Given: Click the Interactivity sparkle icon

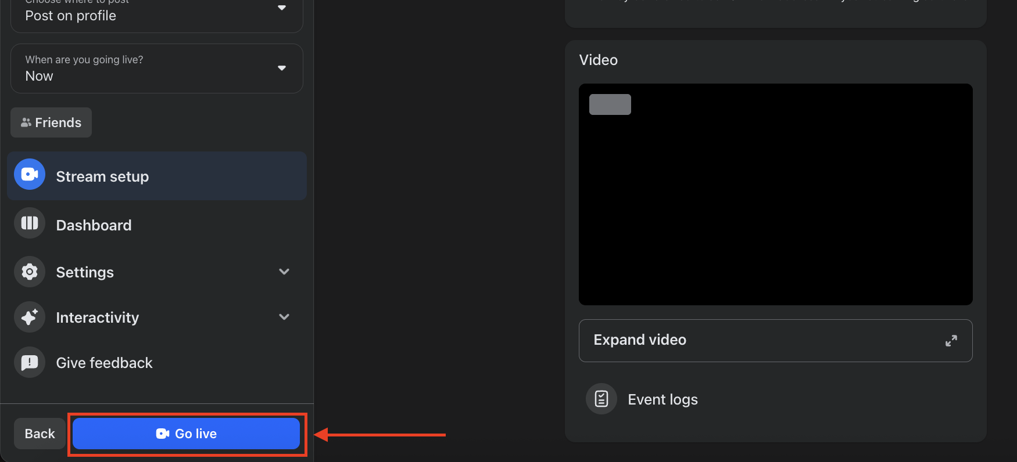Looking at the screenshot, I should click(x=30, y=317).
